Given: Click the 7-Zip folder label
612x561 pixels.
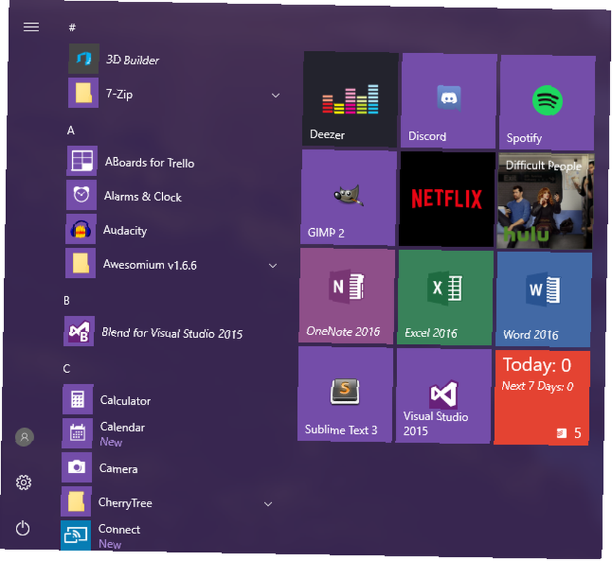Looking at the screenshot, I should click(x=119, y=94).
